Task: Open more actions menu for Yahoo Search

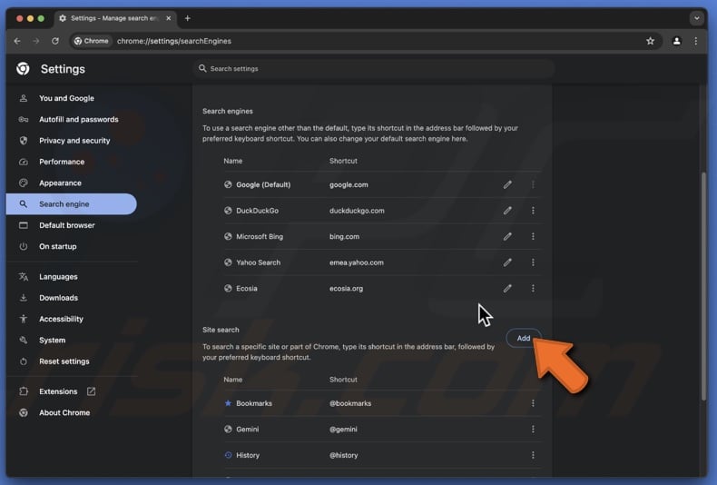Action: 533,262
